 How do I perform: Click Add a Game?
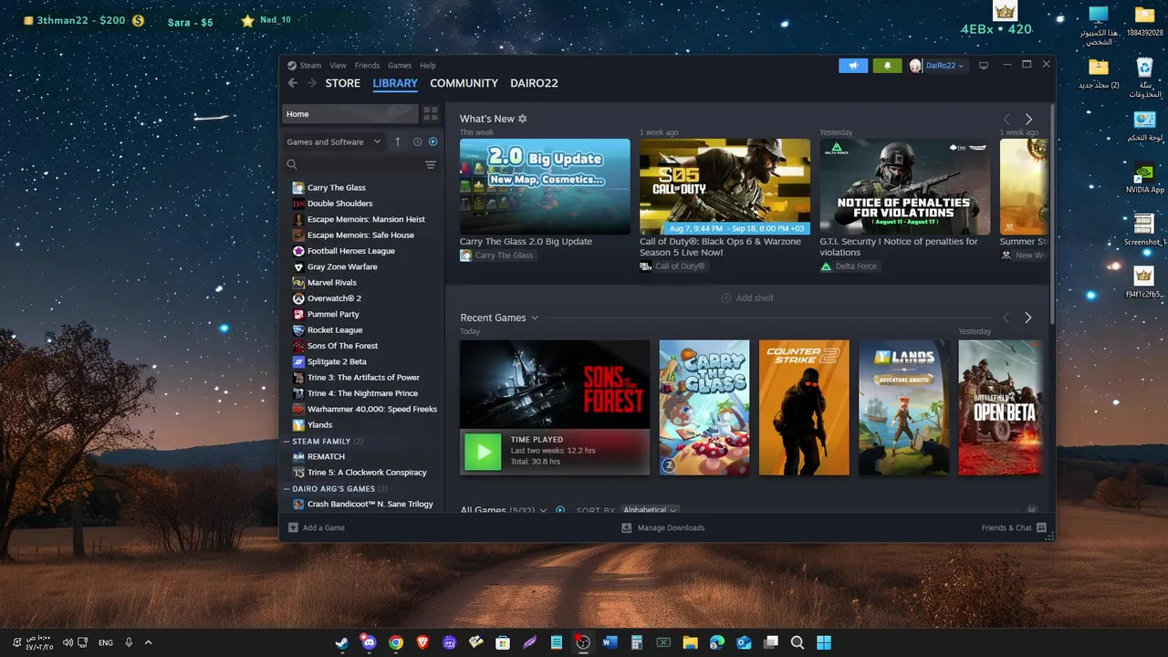click(316, 527)
